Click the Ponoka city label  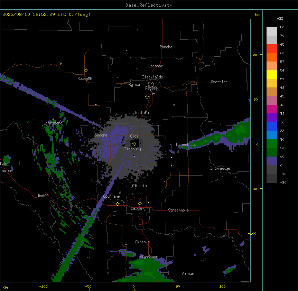coord(166,47)
